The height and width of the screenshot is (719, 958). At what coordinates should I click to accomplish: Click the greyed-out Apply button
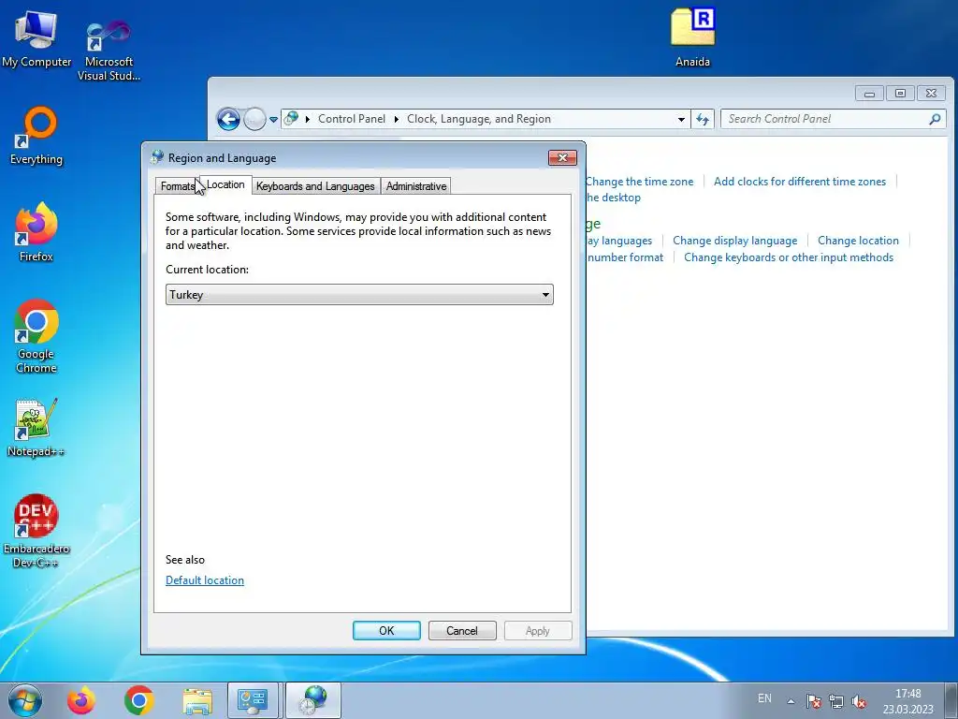tap(538, 631)
